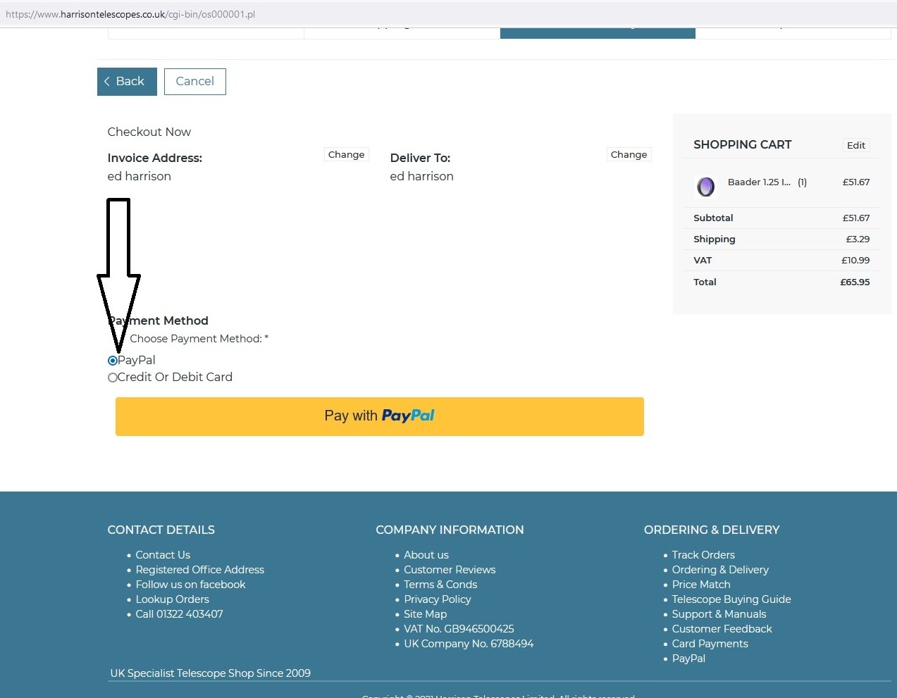Select the PayPal radio button
This screenshot has height=698, width=897.
[113, 361]
